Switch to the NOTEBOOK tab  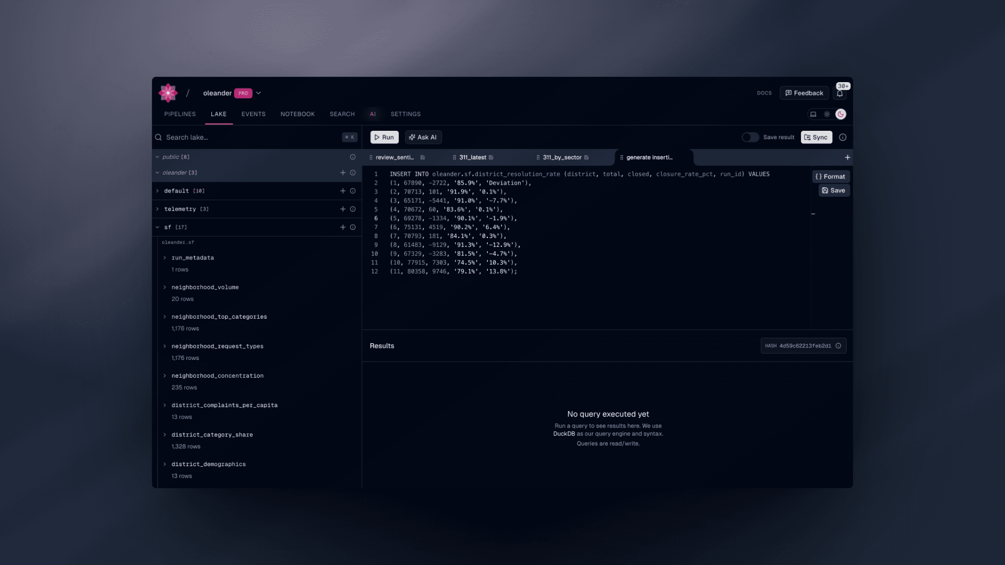pyautogui.click(x=297, y=114)
